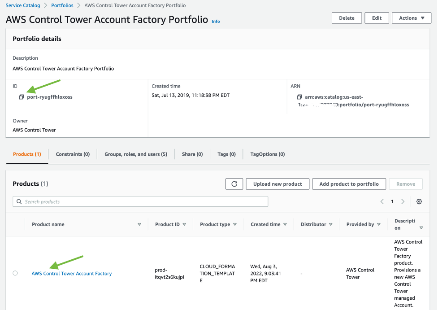
Task: Click the previous page chevron
Action: pos(382,201)
